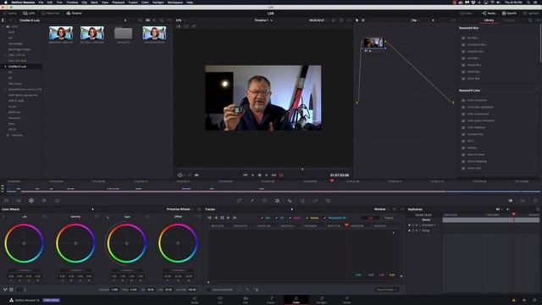Open the Tracker palette icon
The height and width of the screenshot is (305, 542).
click(x=277, y=200)
